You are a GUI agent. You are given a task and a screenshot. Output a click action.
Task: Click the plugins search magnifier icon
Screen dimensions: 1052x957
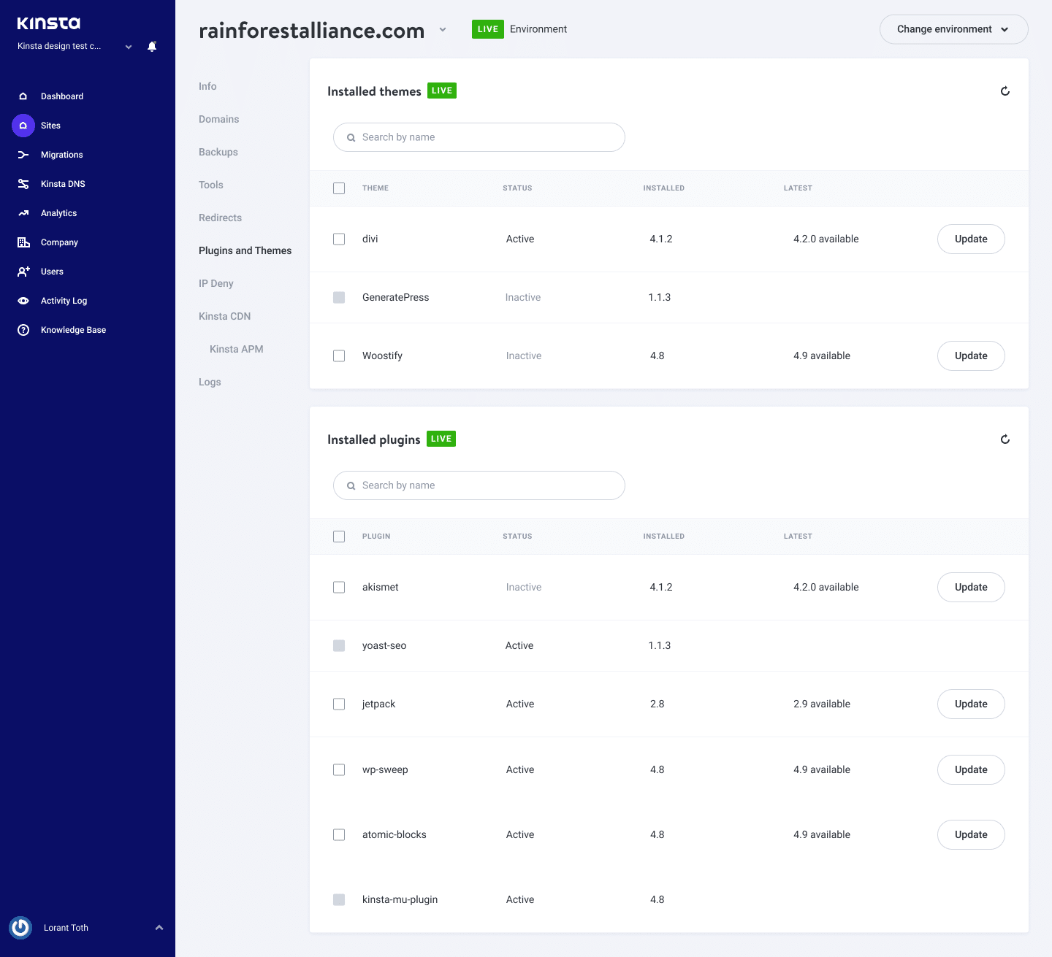tap(351, 485)
